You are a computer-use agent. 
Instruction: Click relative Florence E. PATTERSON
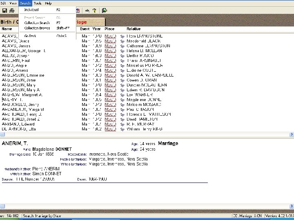[149, 114]
